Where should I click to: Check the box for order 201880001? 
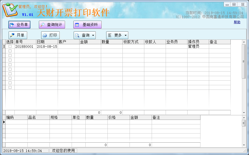coord(10,47)
